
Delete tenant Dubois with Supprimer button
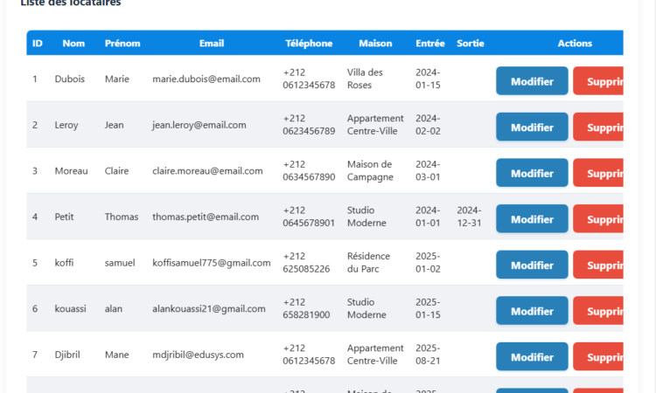(x=599, y=81)
